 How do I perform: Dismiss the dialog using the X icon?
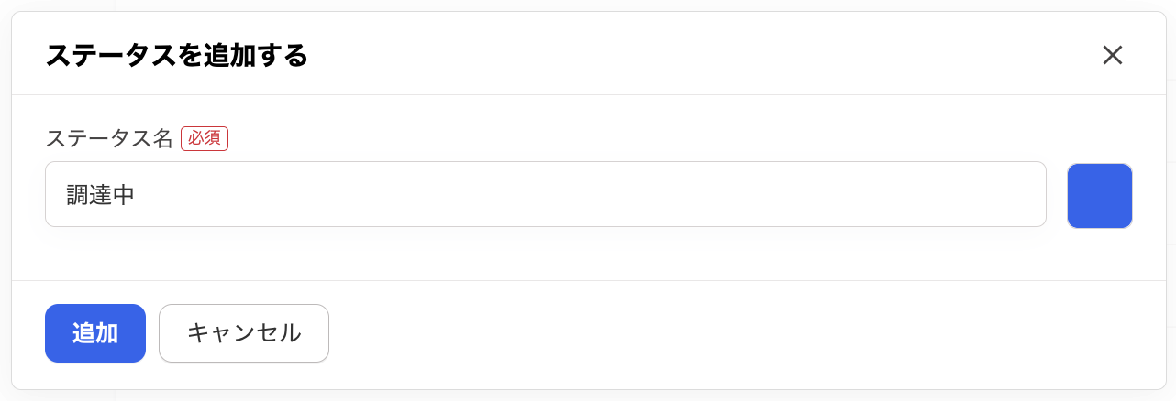(x=1112, y=55)
